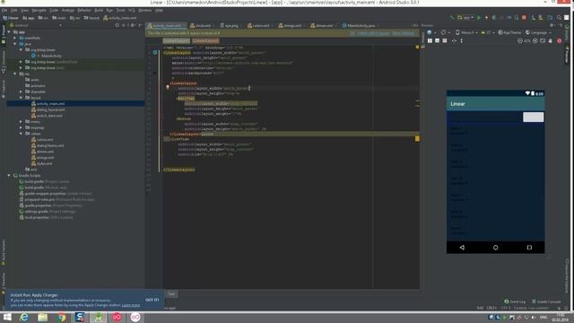The image size is (574, 323).
Task: Click Make Project hammer icon
Action: coord(452,18)
